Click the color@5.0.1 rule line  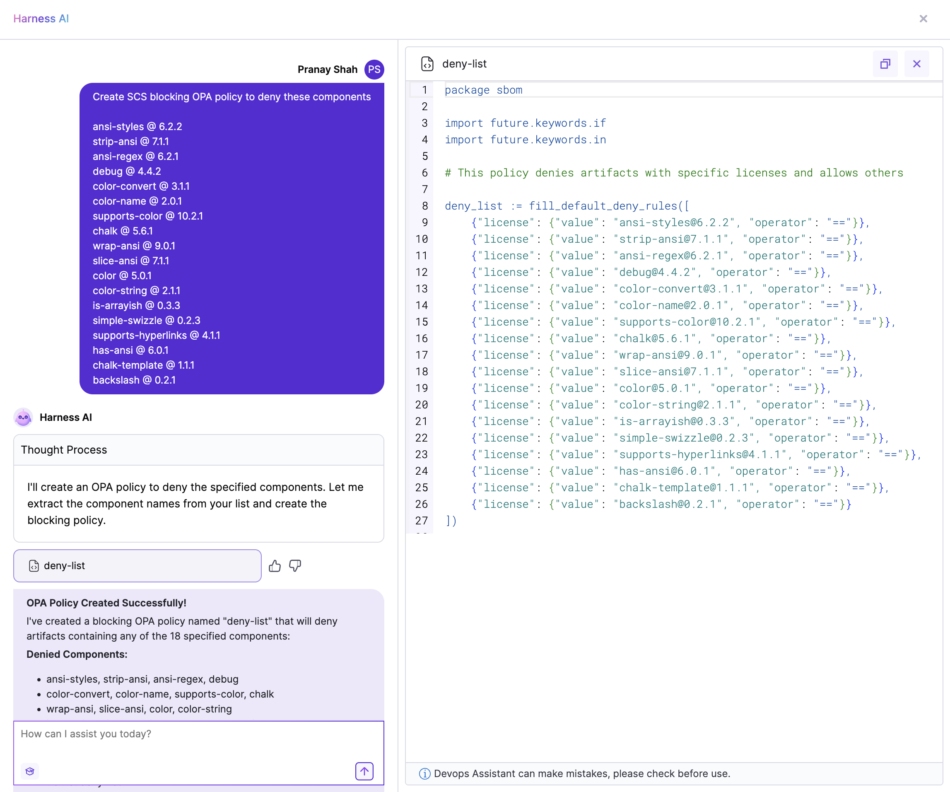tap(651, 388)
